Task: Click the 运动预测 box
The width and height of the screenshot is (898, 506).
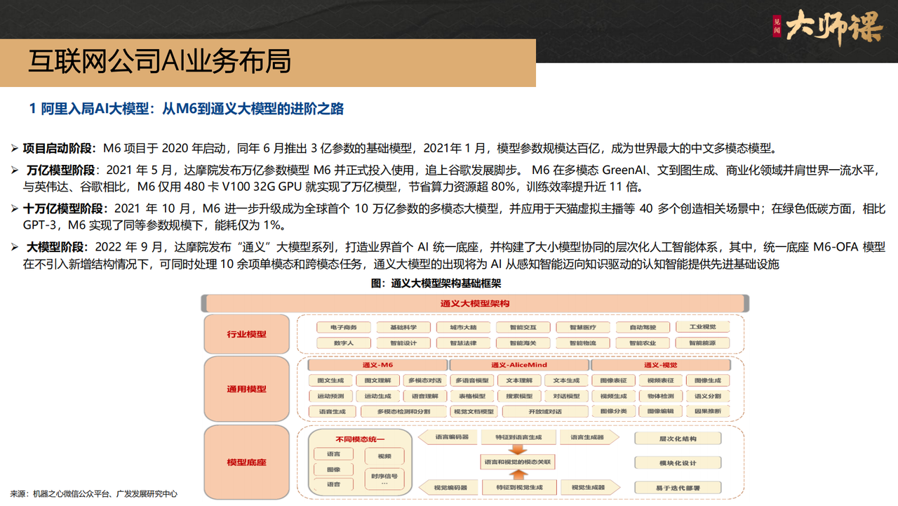Action: click(330, 396)
